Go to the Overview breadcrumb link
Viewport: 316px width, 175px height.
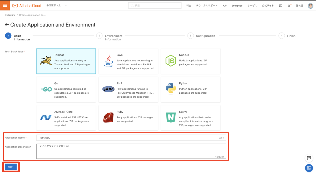(10, 15)
